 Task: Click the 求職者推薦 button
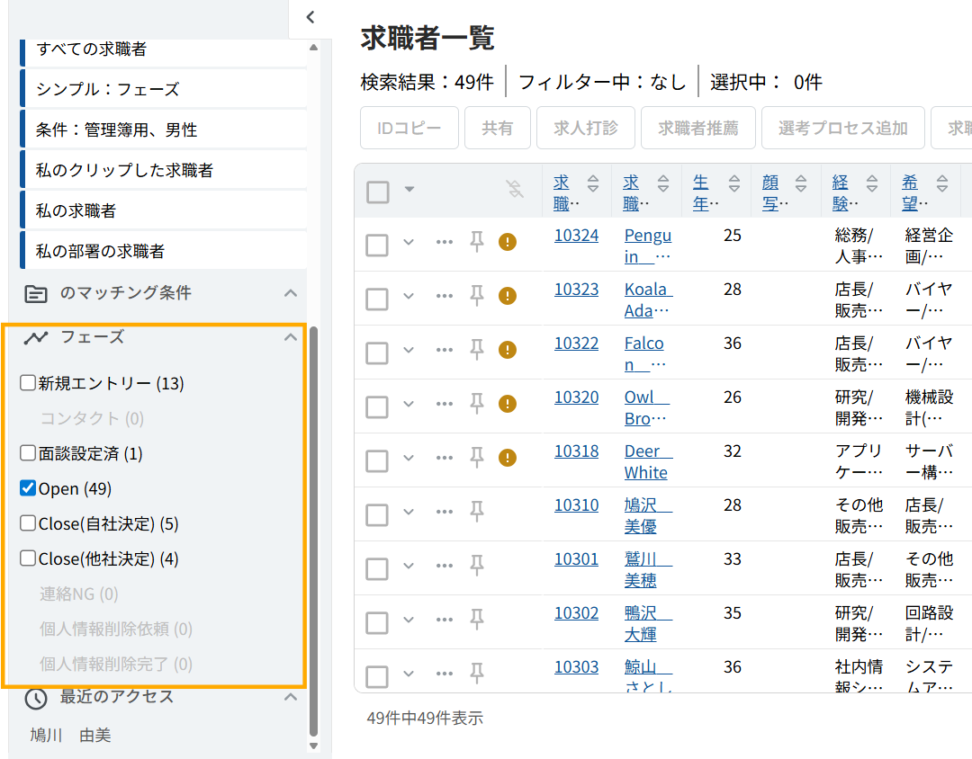pyautogui.click(x=697, y=128)
